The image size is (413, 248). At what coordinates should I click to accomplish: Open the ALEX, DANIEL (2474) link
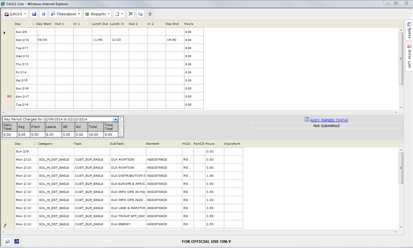click(x=329, y=120)
